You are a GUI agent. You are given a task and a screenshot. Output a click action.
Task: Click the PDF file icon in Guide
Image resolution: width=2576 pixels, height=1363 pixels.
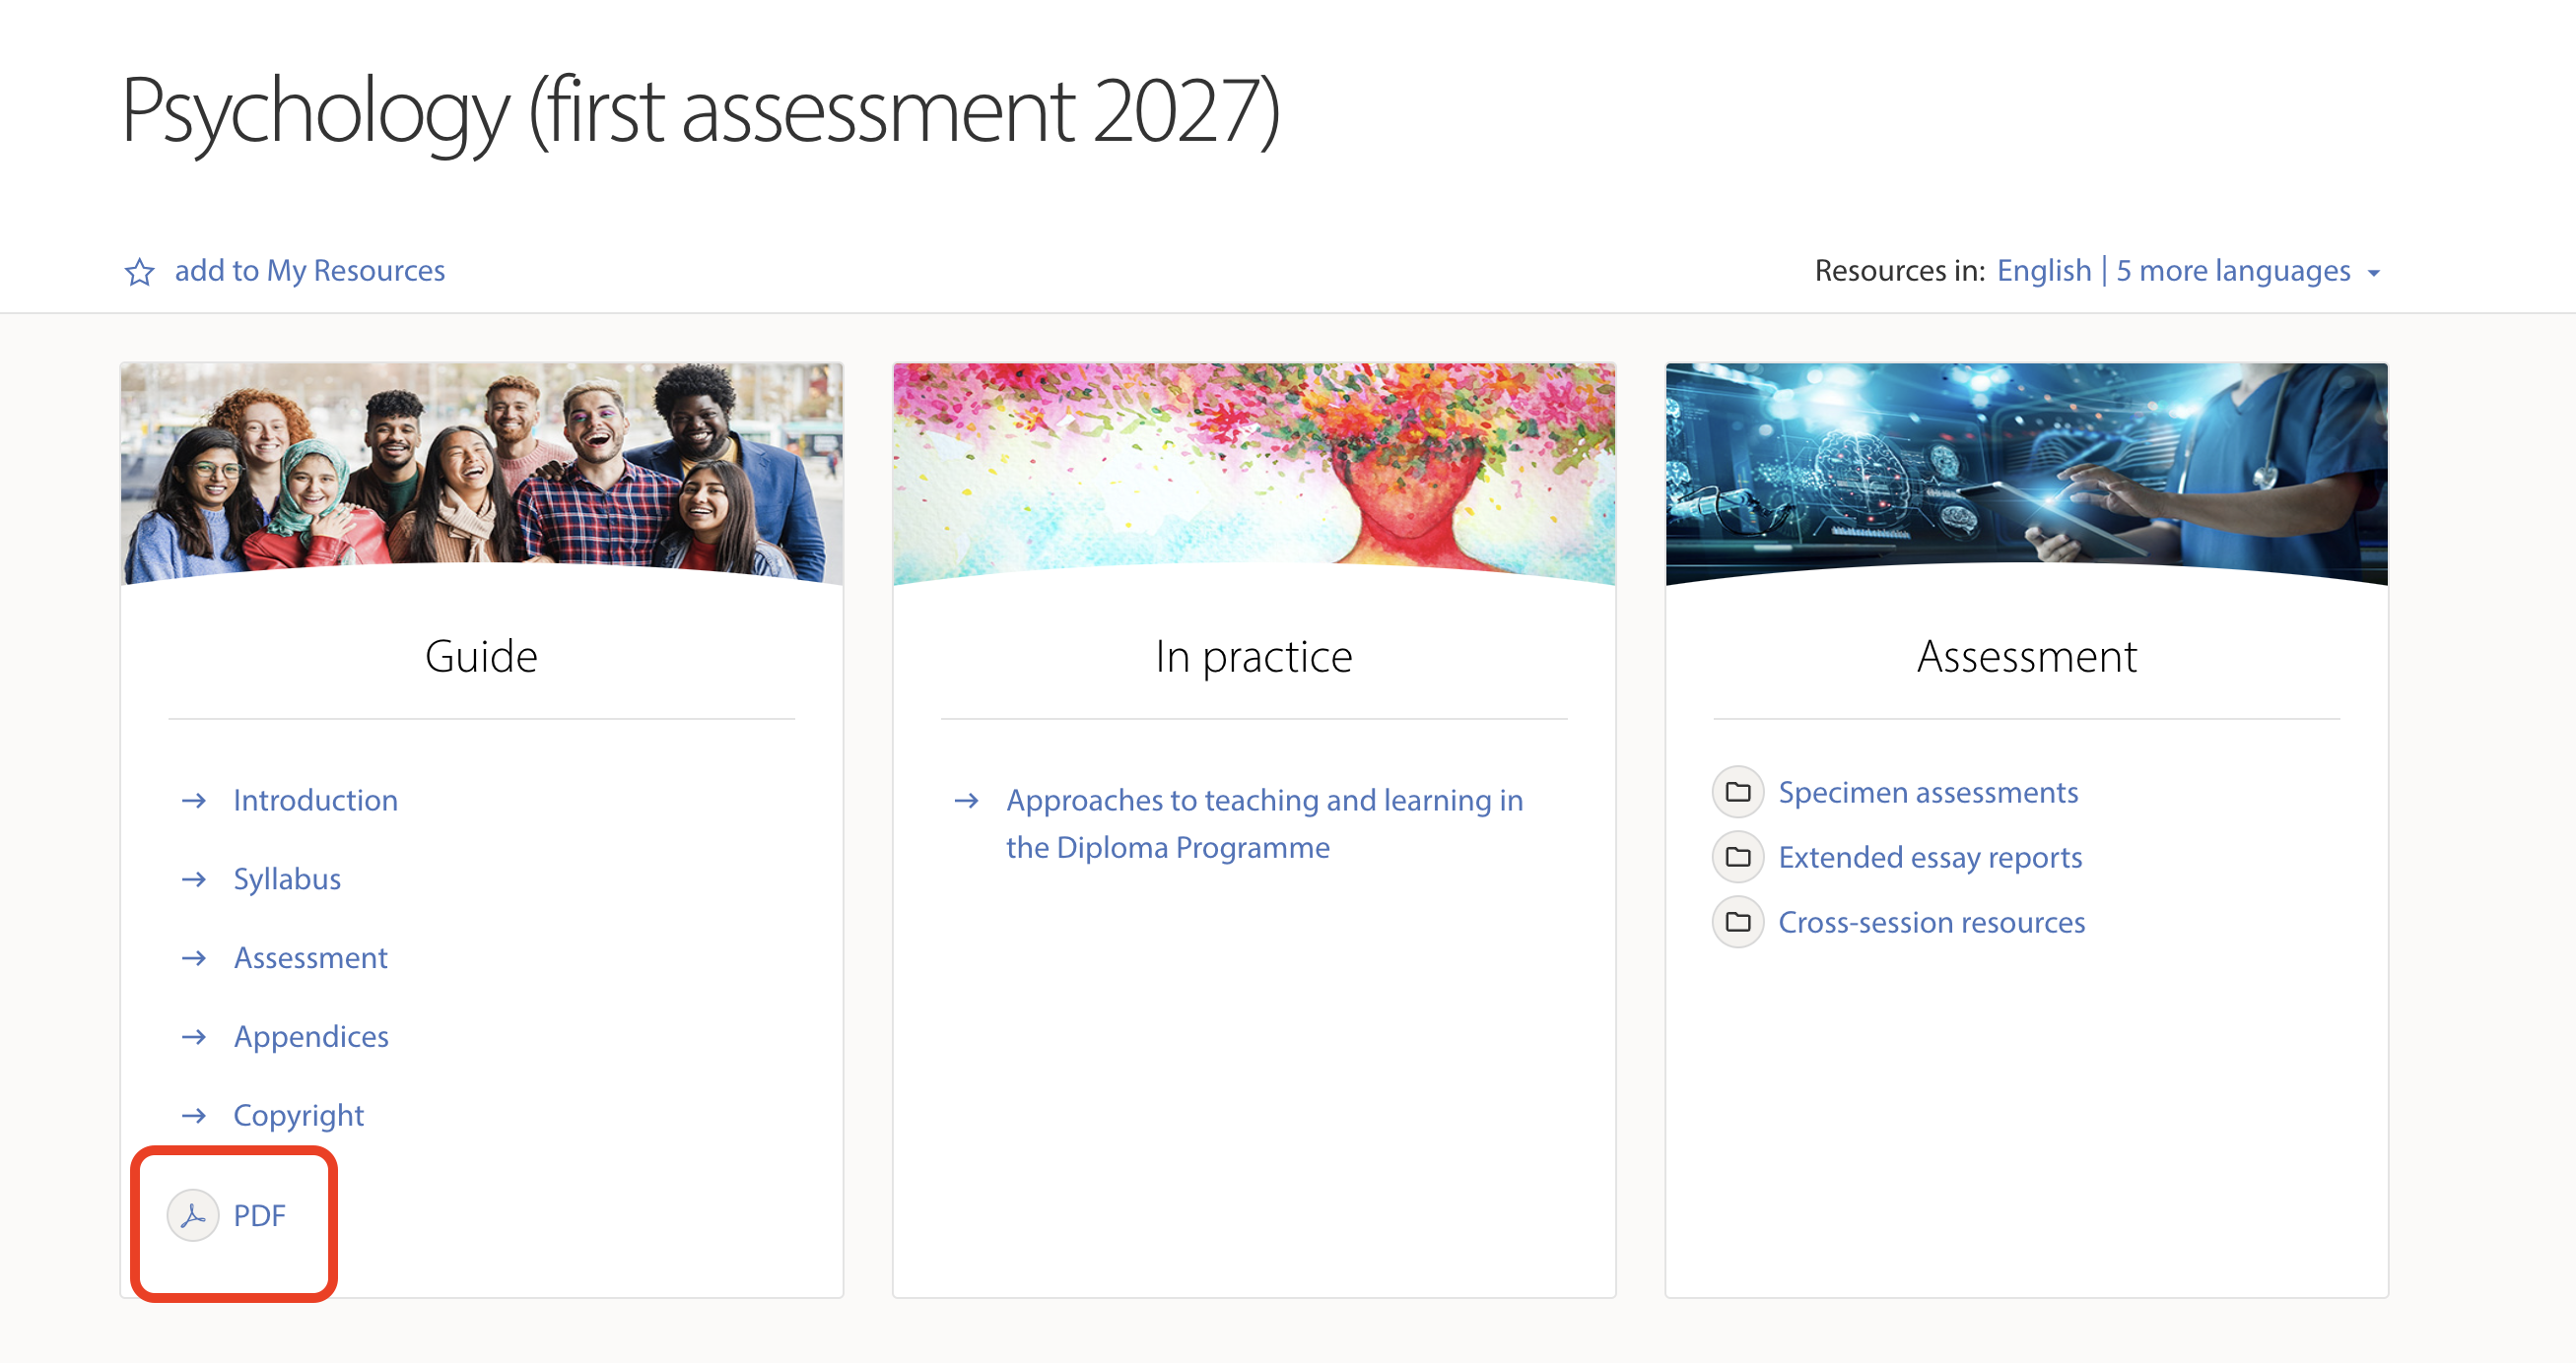(x=193, y=1215)
